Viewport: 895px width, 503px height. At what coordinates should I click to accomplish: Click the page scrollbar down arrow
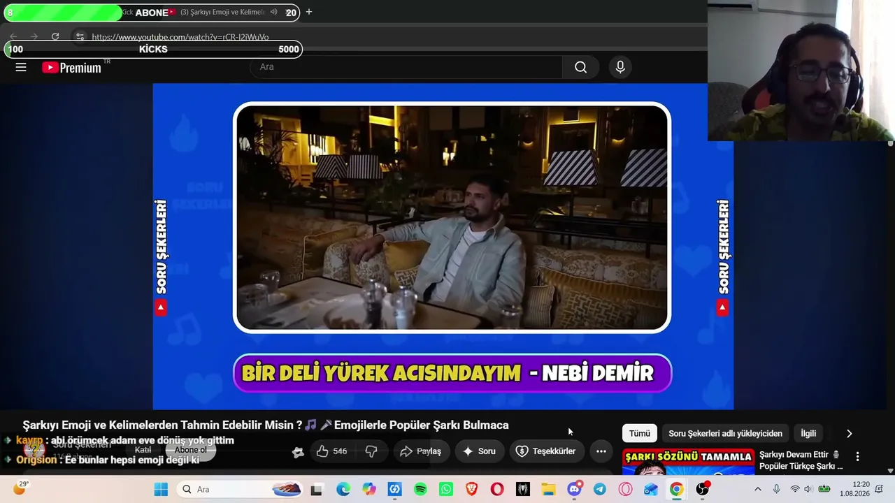coord(890,471)
